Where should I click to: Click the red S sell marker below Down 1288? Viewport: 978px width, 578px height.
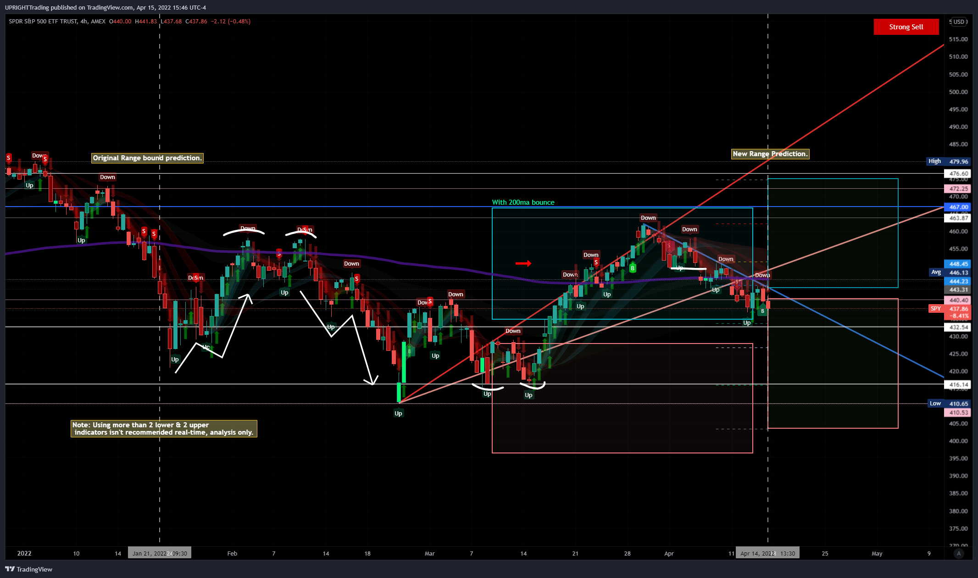596,262
